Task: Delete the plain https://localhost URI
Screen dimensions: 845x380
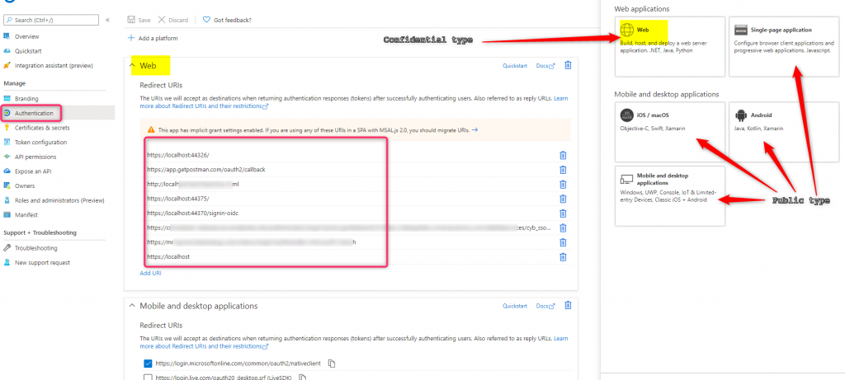Action: point(563,256)
